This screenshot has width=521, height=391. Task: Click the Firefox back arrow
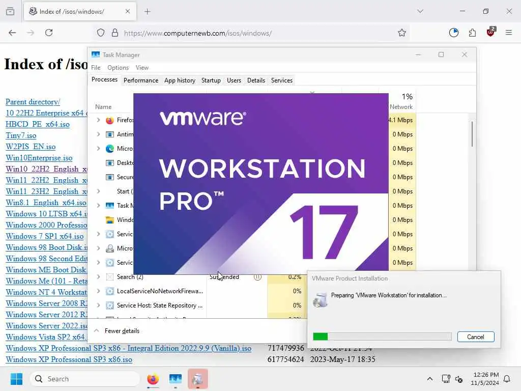12,33
